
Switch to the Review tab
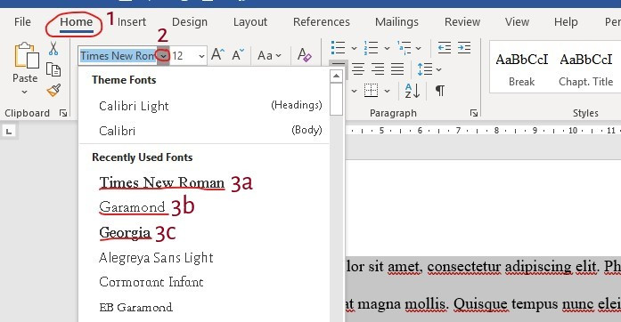[462, 21]
